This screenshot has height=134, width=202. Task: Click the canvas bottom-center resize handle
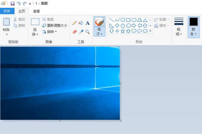click(x=60, y=120)
